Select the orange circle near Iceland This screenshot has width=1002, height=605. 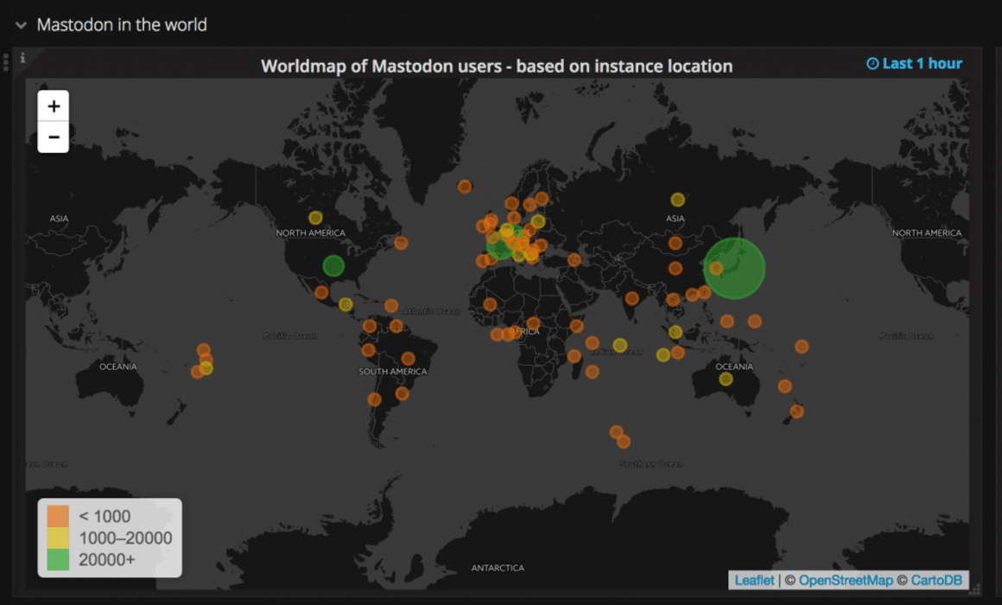[x=465, y=187]
